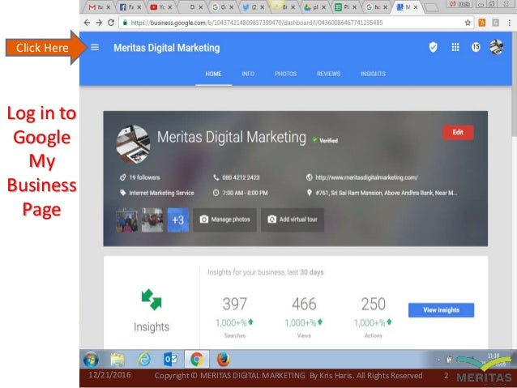
Task: Open the PHOTOS tab
Action: pos(285,74)
